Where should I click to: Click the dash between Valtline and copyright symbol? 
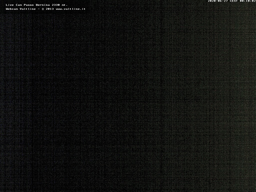(x=39, y=9)
